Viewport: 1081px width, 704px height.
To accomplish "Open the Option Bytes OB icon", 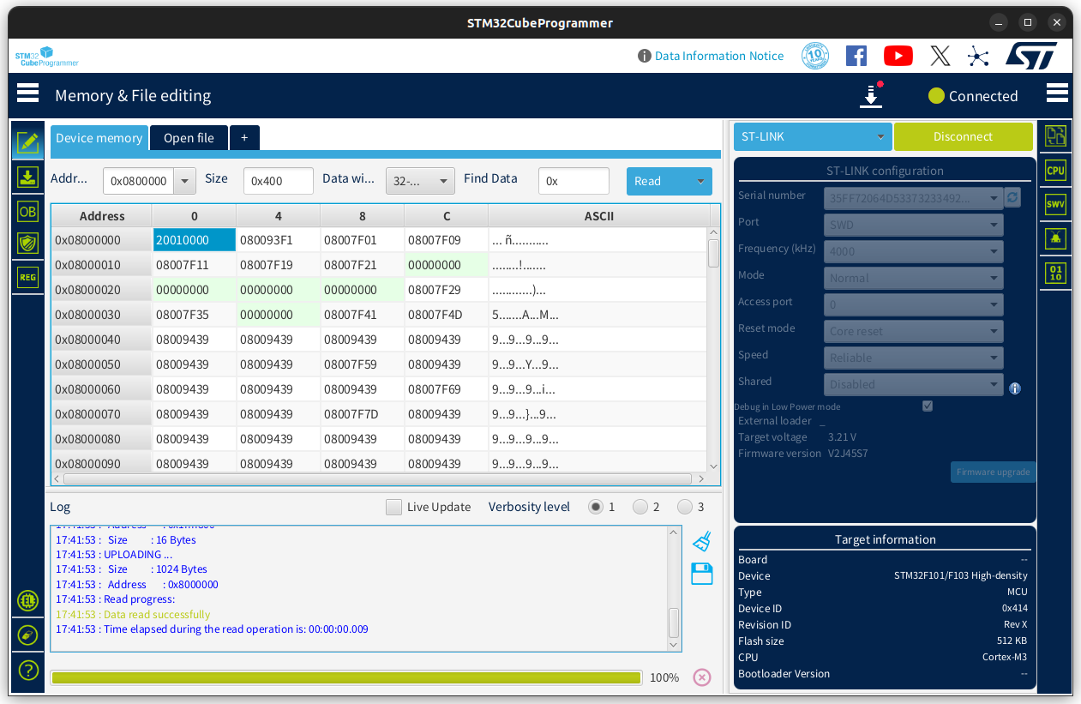I will (x=27, y=212).
